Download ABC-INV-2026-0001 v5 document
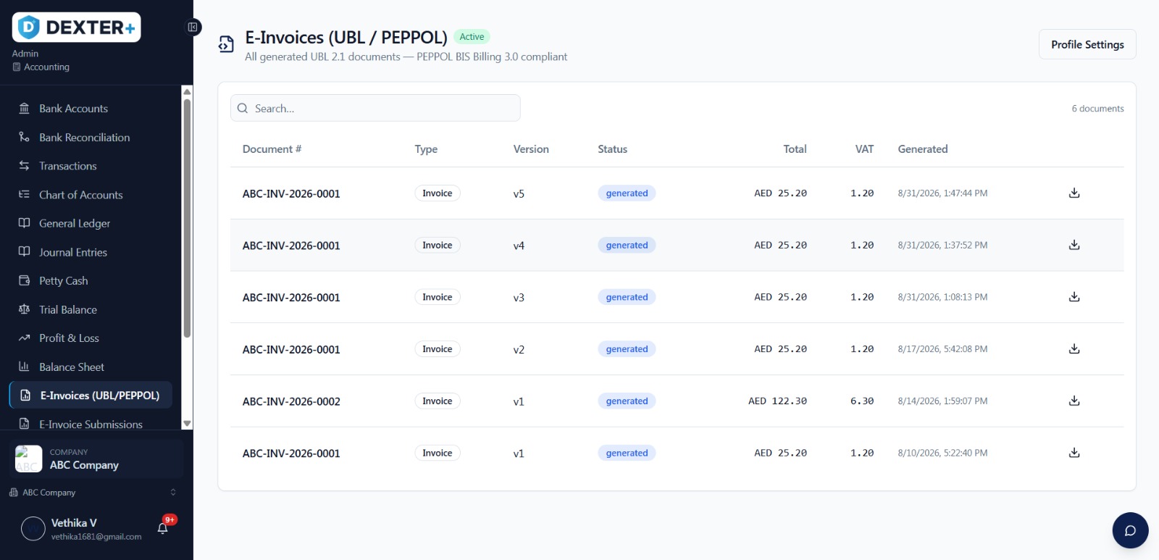1159x560 pixels. [1074, 193]
